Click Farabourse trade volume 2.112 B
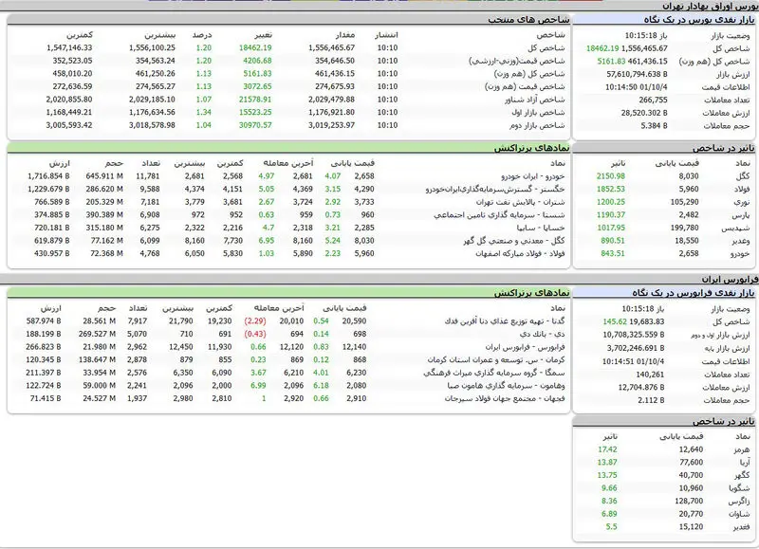Viewport: 759px width, 549px height. [x=651, y=400]
